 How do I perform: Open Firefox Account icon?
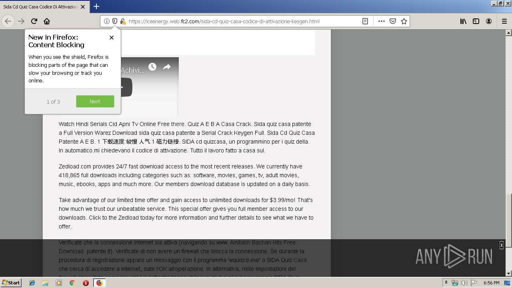pos(489,21)
